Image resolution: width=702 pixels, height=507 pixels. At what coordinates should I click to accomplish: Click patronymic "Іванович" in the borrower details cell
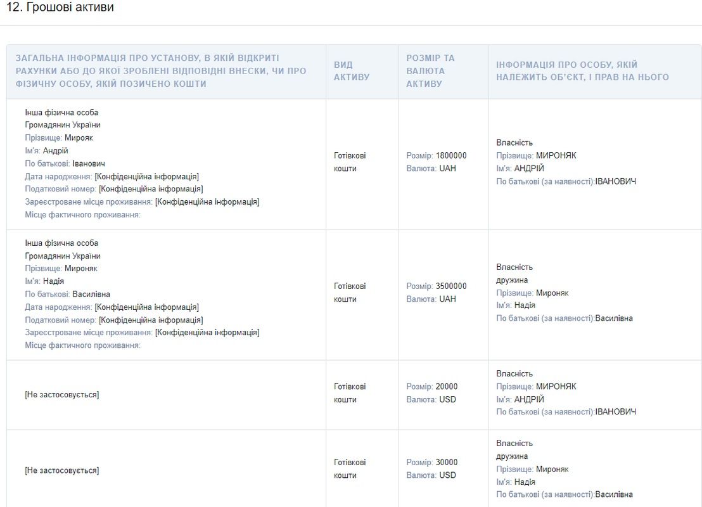(89, 164)
